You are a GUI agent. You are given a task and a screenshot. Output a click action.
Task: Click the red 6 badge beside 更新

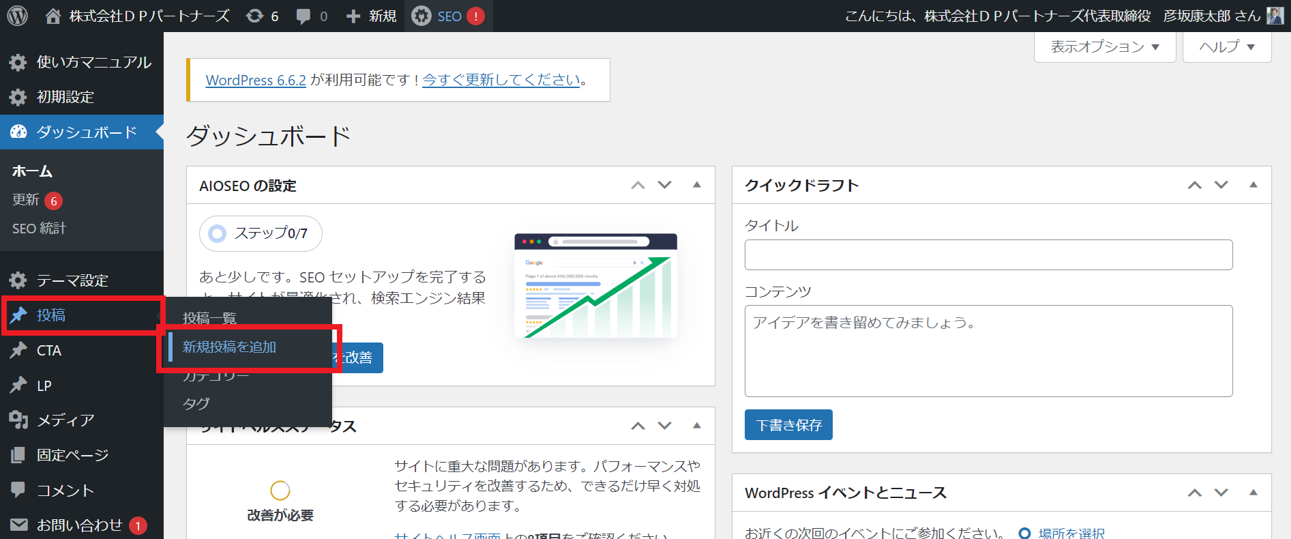(x=54, y=201)
